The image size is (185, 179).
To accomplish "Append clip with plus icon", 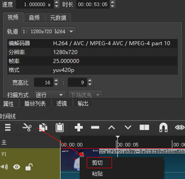I will 79,127.
